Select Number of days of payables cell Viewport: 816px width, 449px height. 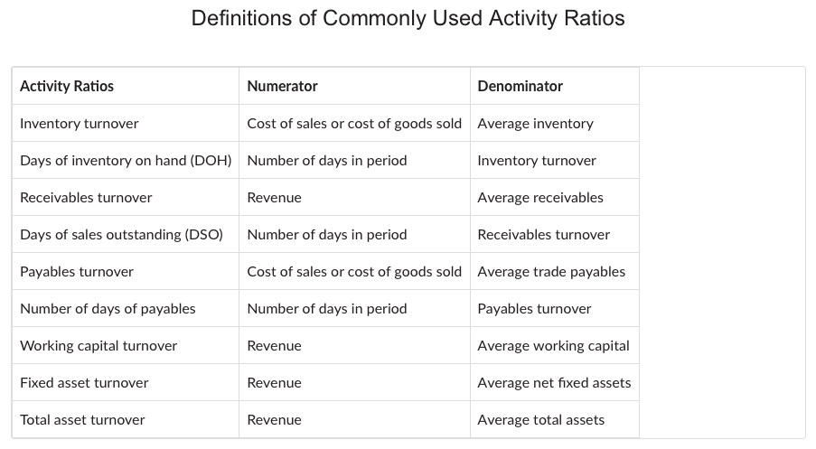coord(108,309)
